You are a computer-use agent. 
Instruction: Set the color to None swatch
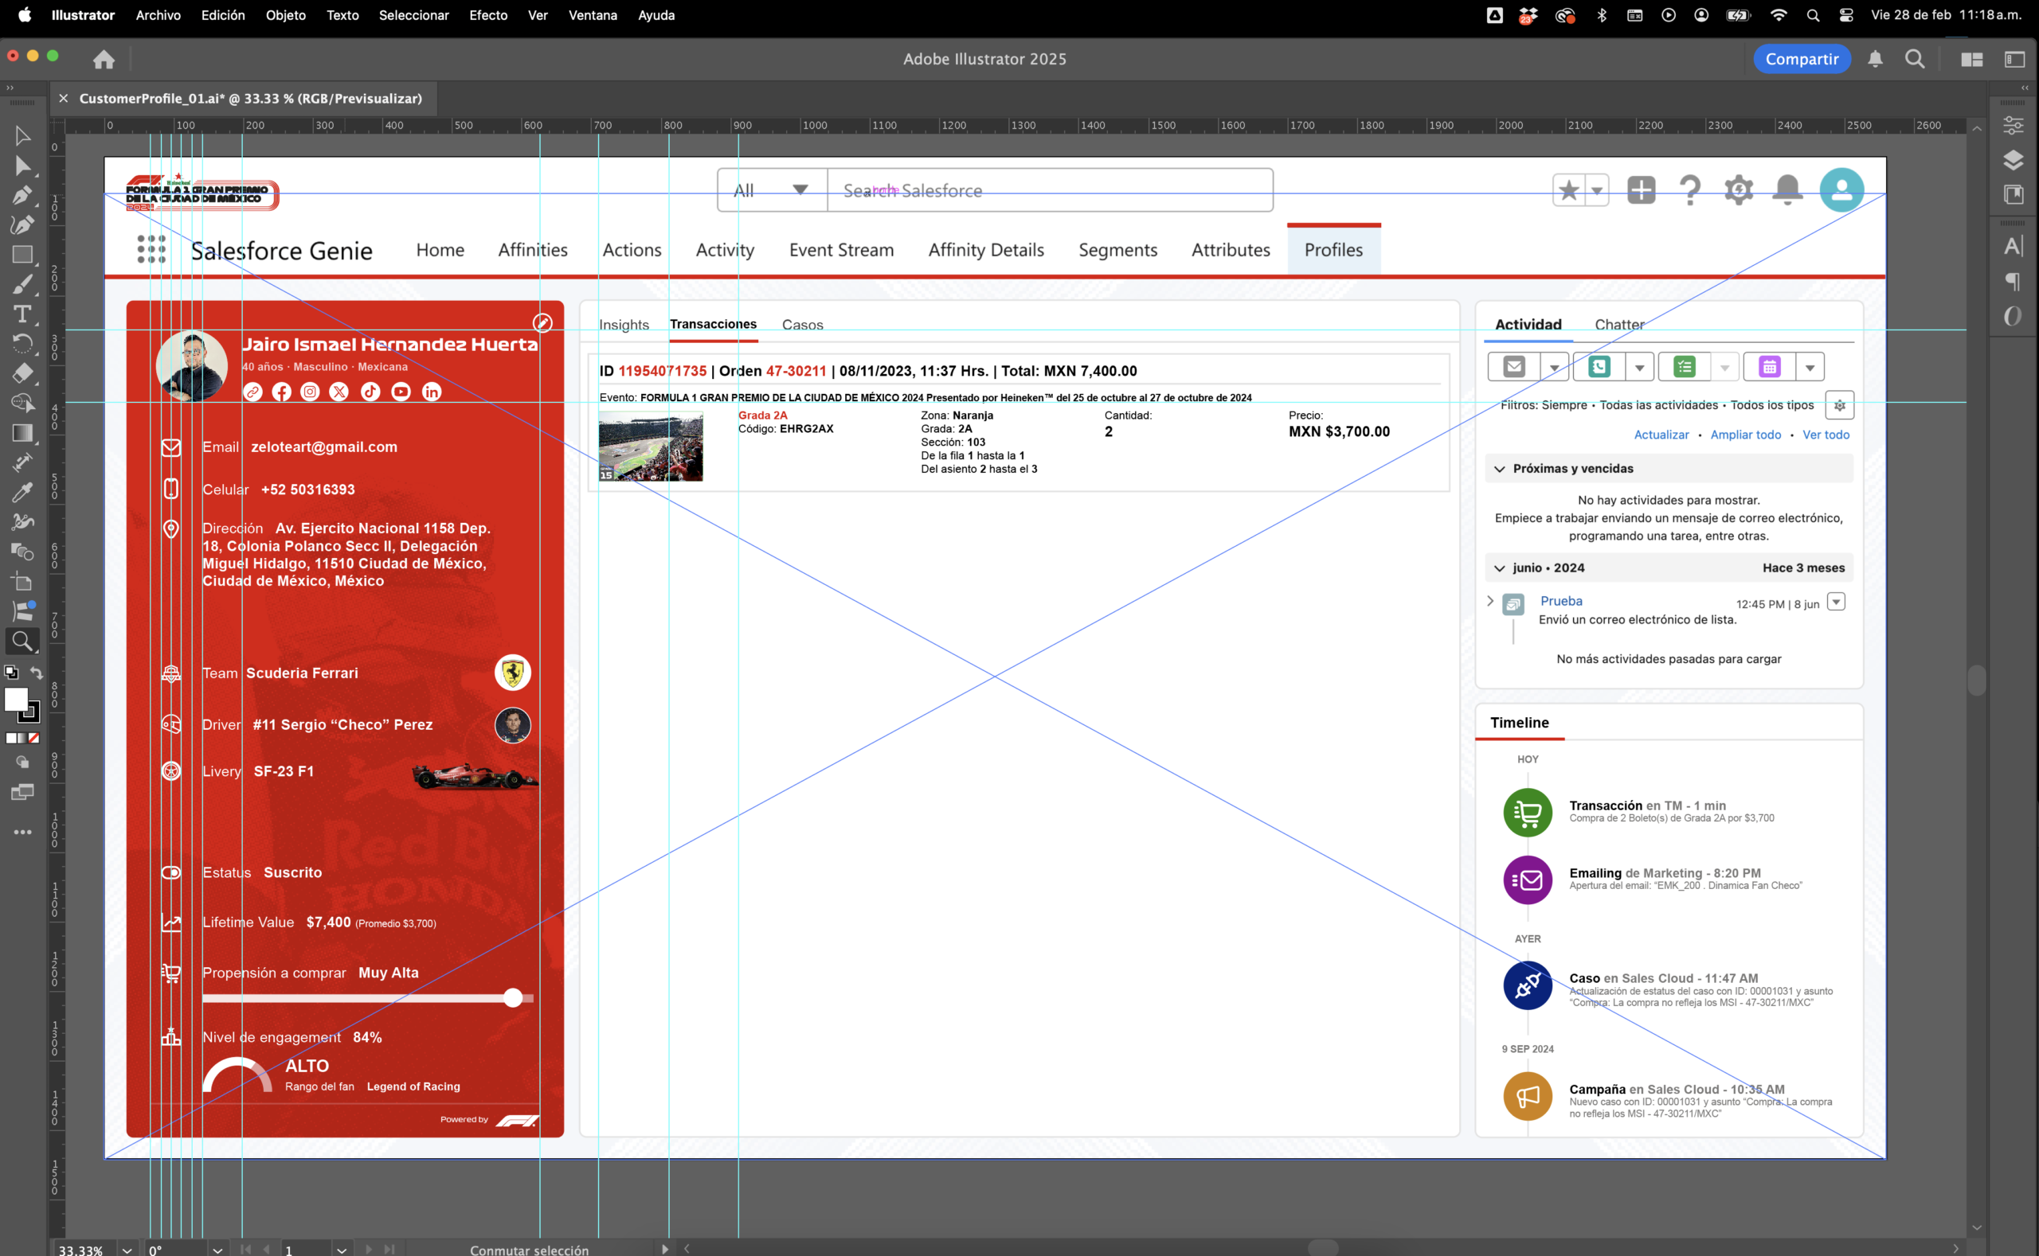[x=34, y=738]
